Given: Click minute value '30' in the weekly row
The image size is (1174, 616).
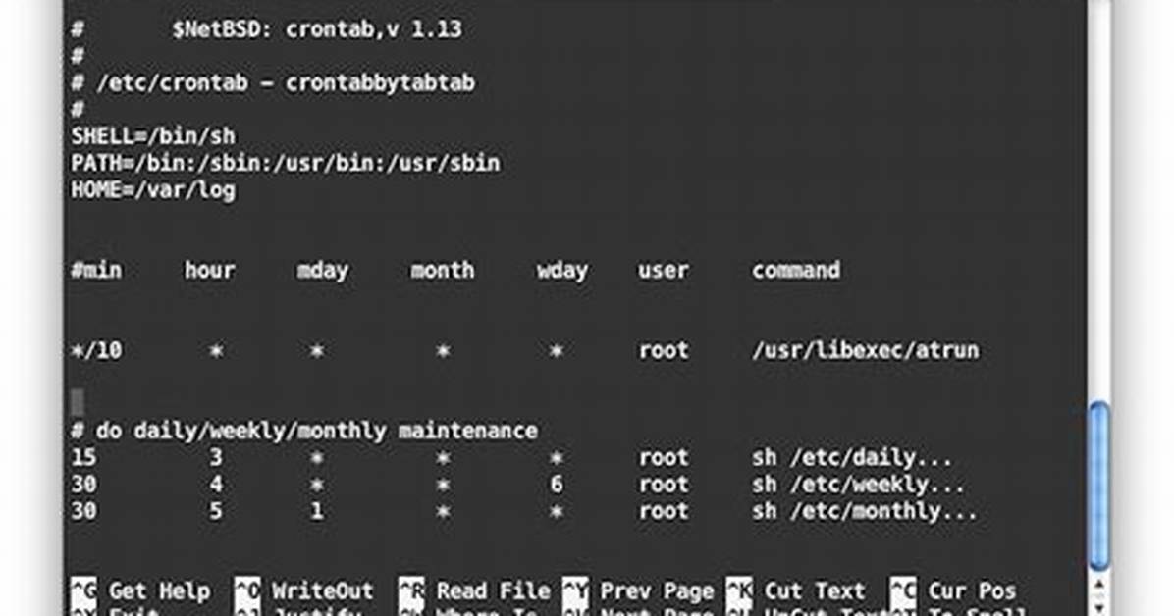Looking at the screenshot, I should tap(83, 485).
